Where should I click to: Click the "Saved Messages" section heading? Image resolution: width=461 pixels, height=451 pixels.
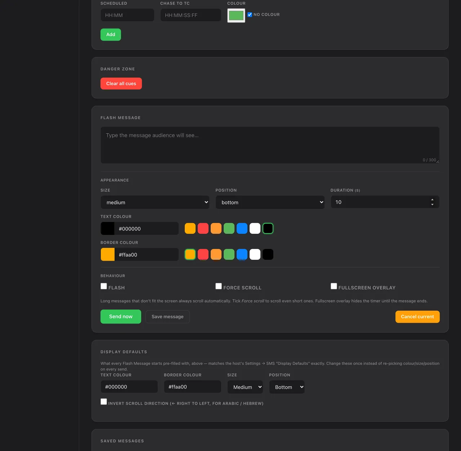click(x=122, y=441)
